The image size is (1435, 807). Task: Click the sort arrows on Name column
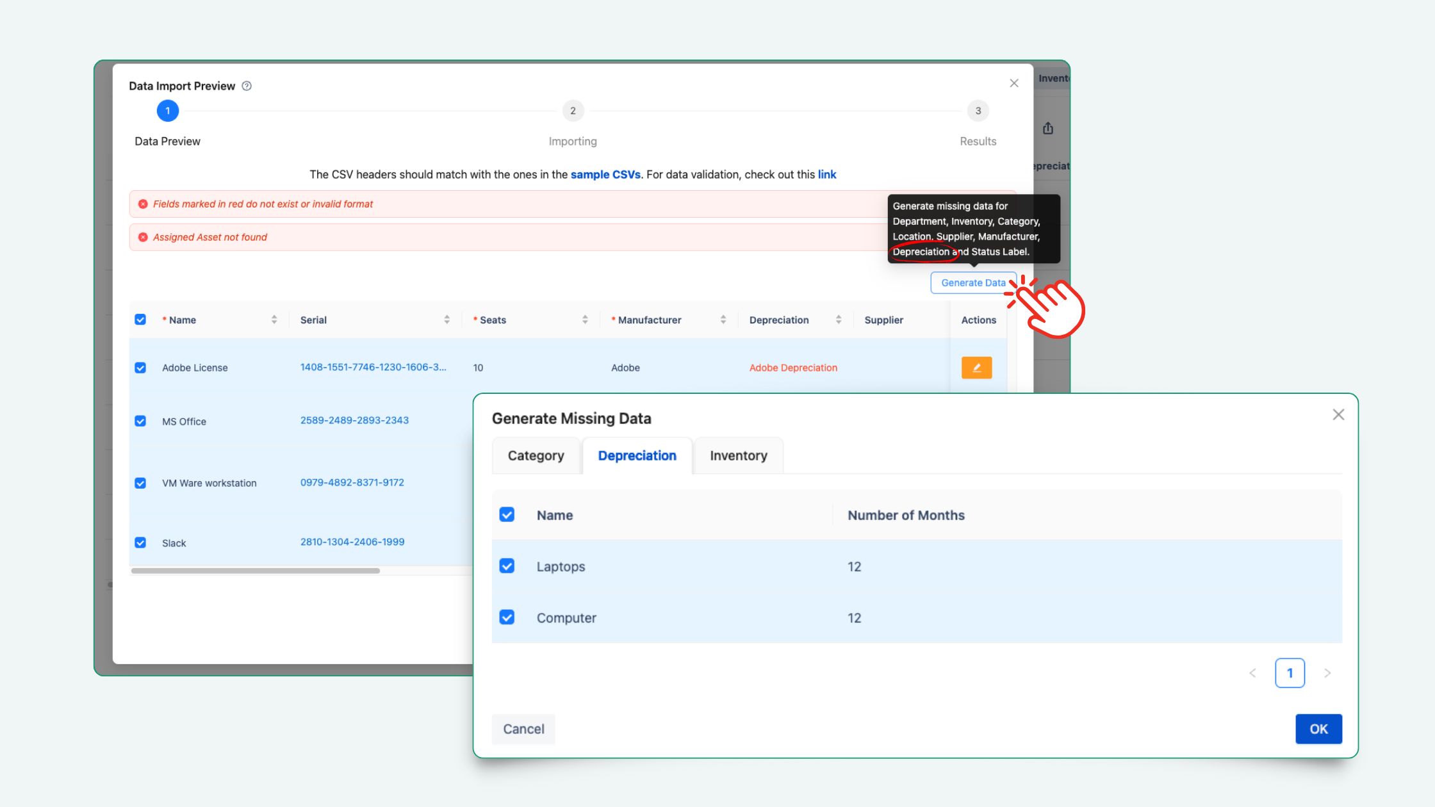point(274,320)
